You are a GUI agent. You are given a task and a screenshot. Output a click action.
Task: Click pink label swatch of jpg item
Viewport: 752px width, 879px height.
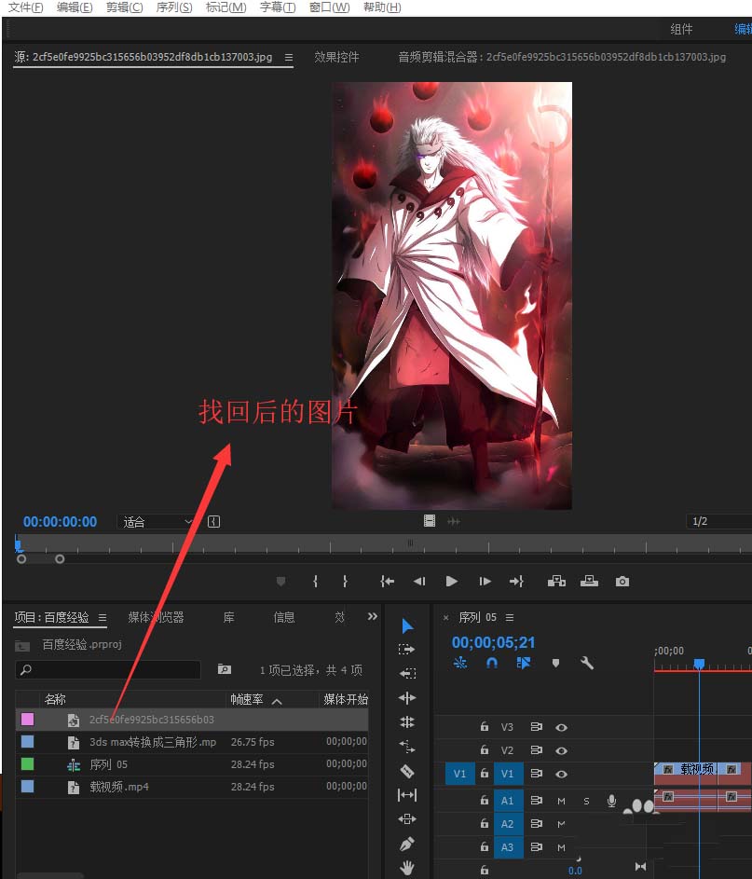coord(27,720)
